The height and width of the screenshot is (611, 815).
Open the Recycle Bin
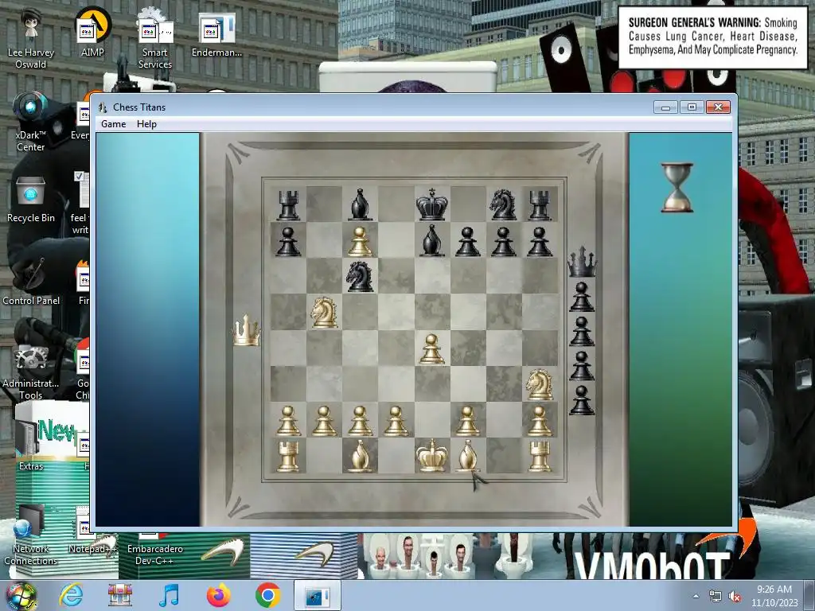point(31,200)
